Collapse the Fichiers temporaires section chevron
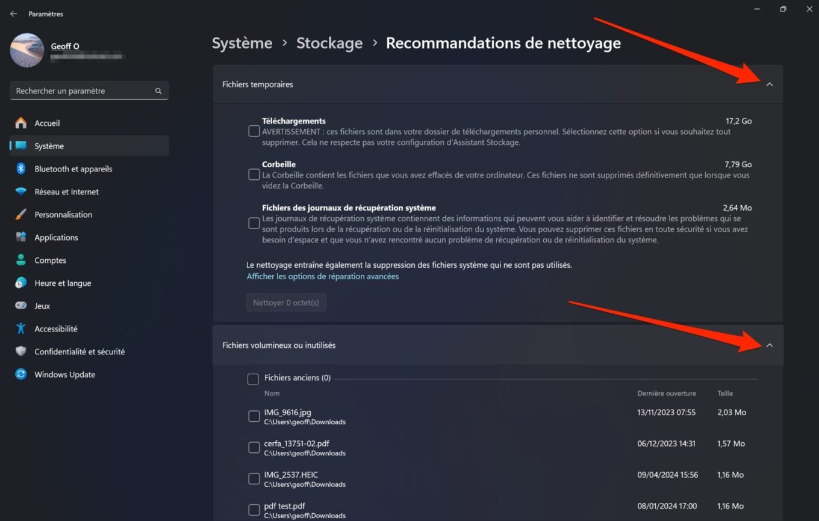 (x=769, y=85)
